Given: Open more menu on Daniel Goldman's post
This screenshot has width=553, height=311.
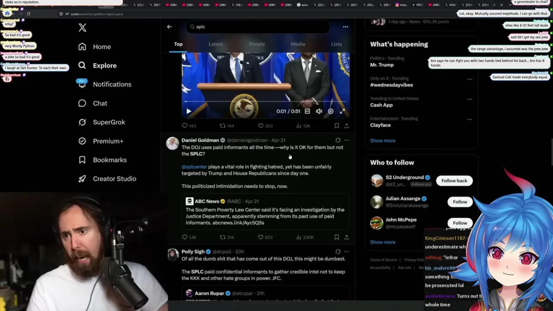Looking at the screenshot, I should coord(346,140).
